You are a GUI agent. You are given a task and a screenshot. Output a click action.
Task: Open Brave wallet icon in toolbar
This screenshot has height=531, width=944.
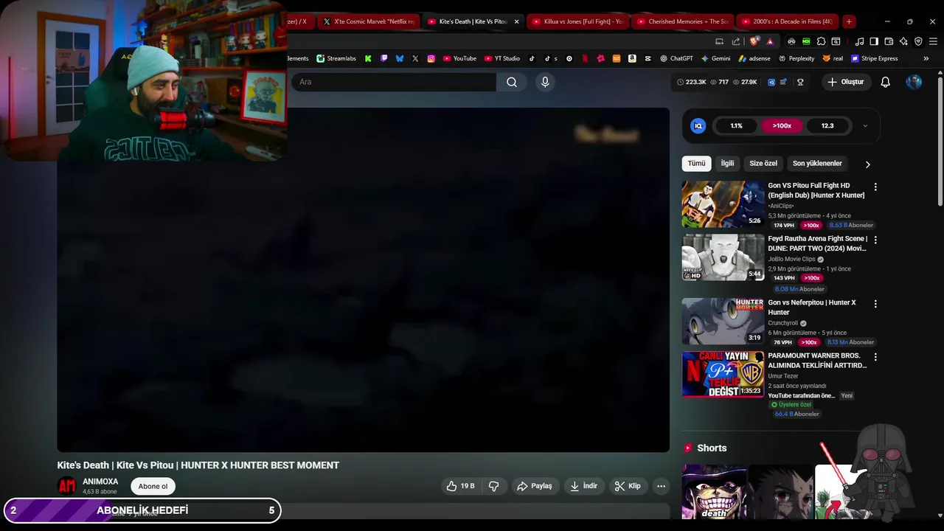(889, 41)
